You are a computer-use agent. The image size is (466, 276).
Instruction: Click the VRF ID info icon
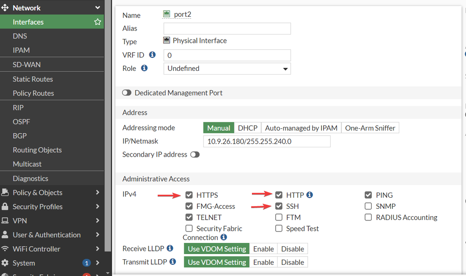click(152, 55)
